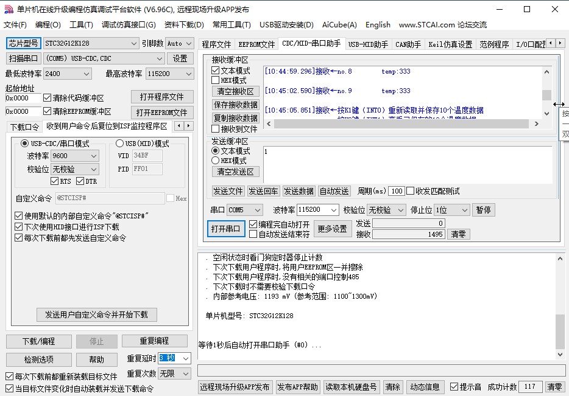Click the log panel vertical scrollbar thumb
Image resolution: width=569 pixels, height=396 pixels.
point(560,332)
